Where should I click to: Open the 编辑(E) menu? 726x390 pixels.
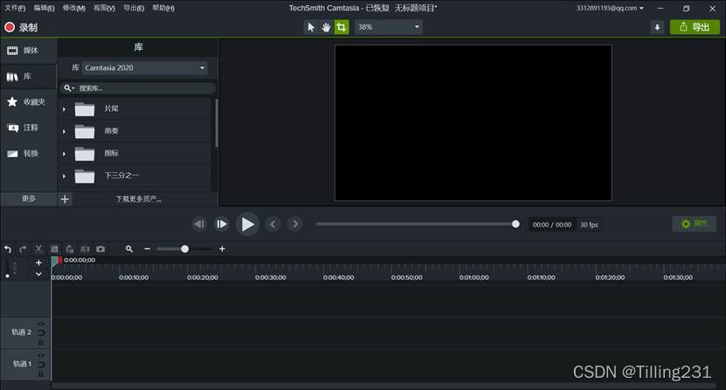[44, 8]
